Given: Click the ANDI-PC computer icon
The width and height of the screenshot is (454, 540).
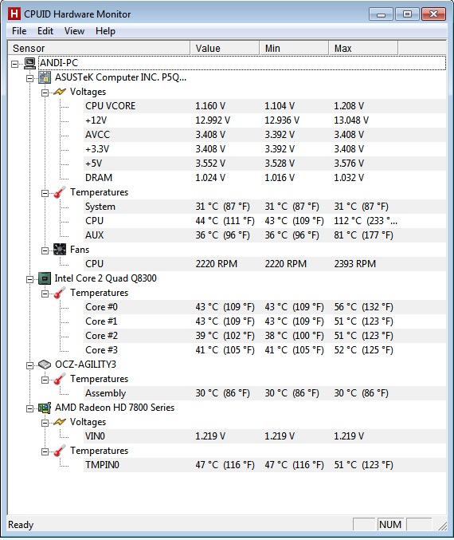Looking at the screenshot, I should pos(30,63).
